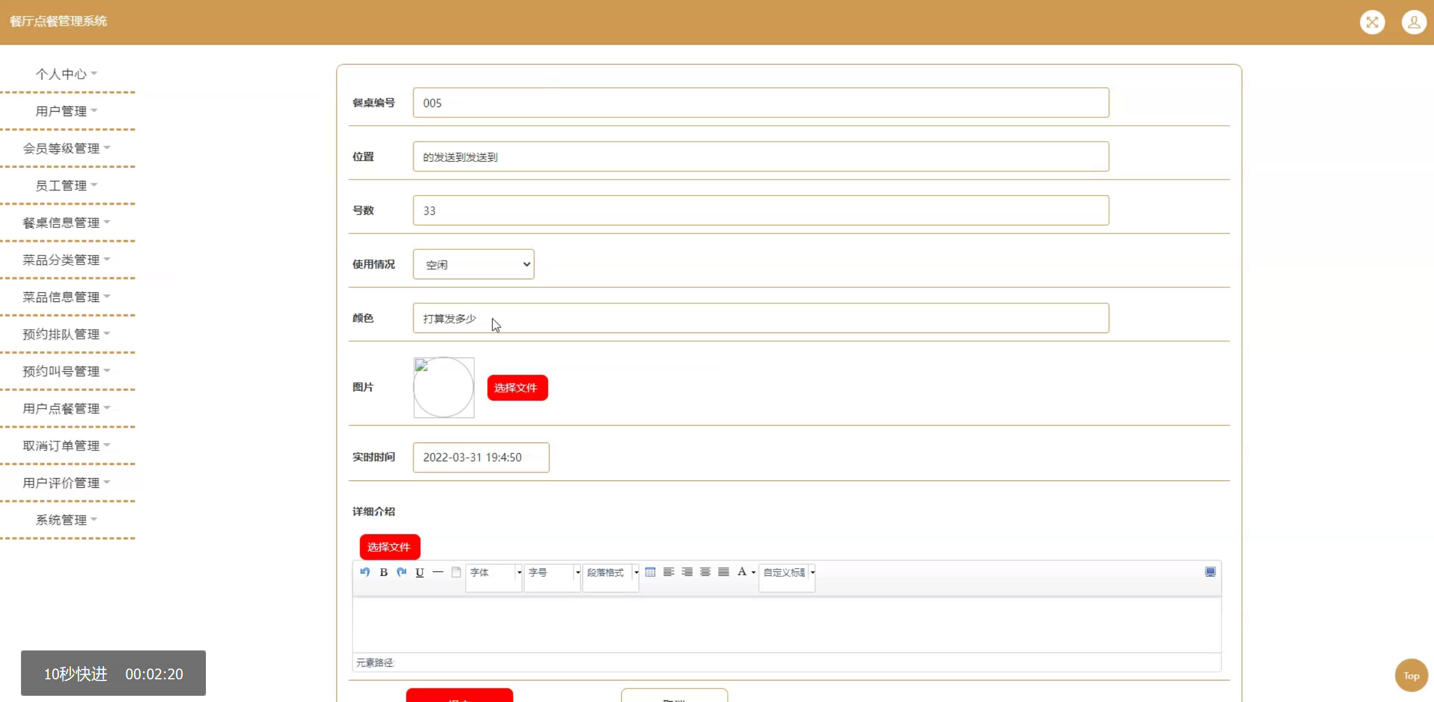Open the 字体 font dropdown
The width and height of the screenshot is (1434, 702).
(494, 577)
